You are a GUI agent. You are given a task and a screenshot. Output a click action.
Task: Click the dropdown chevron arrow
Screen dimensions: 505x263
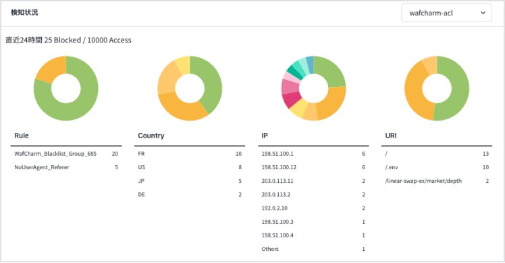[483, 13]
